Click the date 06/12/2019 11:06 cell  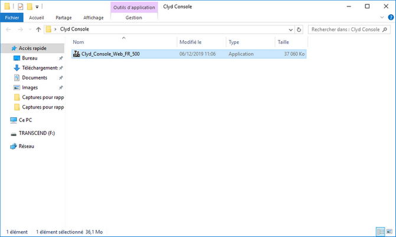tap(198, 54)
